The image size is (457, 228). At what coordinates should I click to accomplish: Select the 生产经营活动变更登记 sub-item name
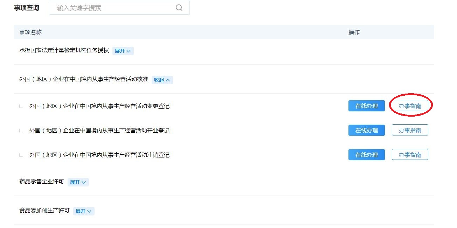tap(99, 106)
